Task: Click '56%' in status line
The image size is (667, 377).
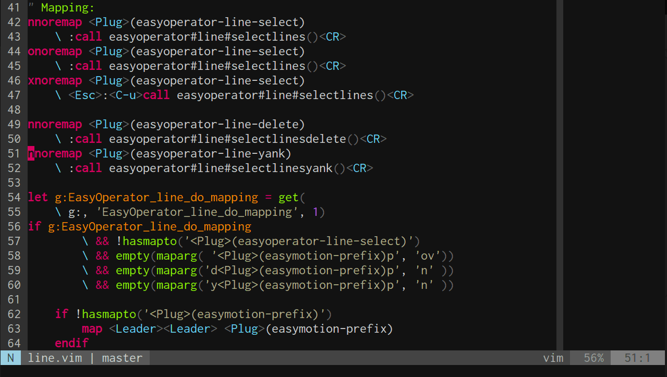Action: pos(593,358)
